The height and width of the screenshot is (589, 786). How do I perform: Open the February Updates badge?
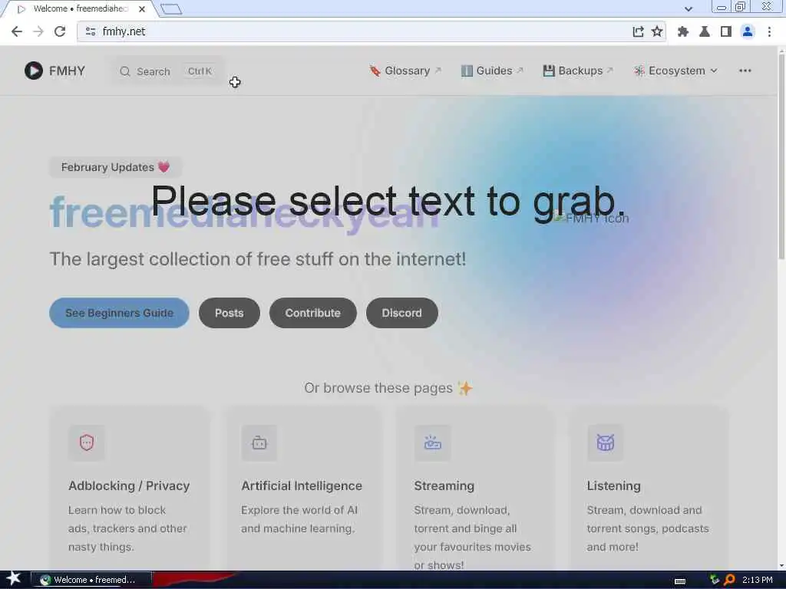click(115, 167)
